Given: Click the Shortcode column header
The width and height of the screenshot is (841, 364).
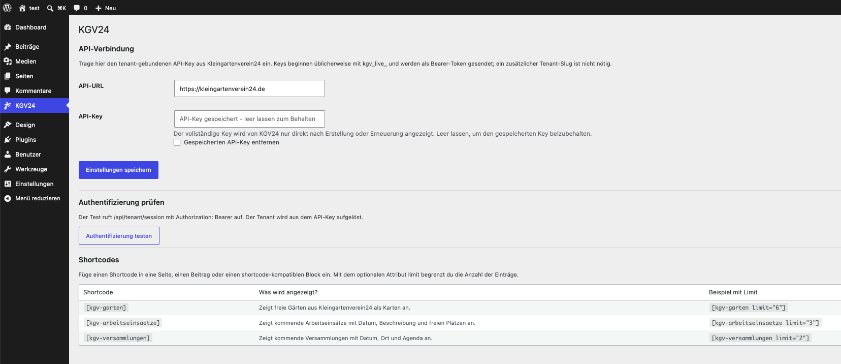Looking at the screenshot, I should [98, 292].
